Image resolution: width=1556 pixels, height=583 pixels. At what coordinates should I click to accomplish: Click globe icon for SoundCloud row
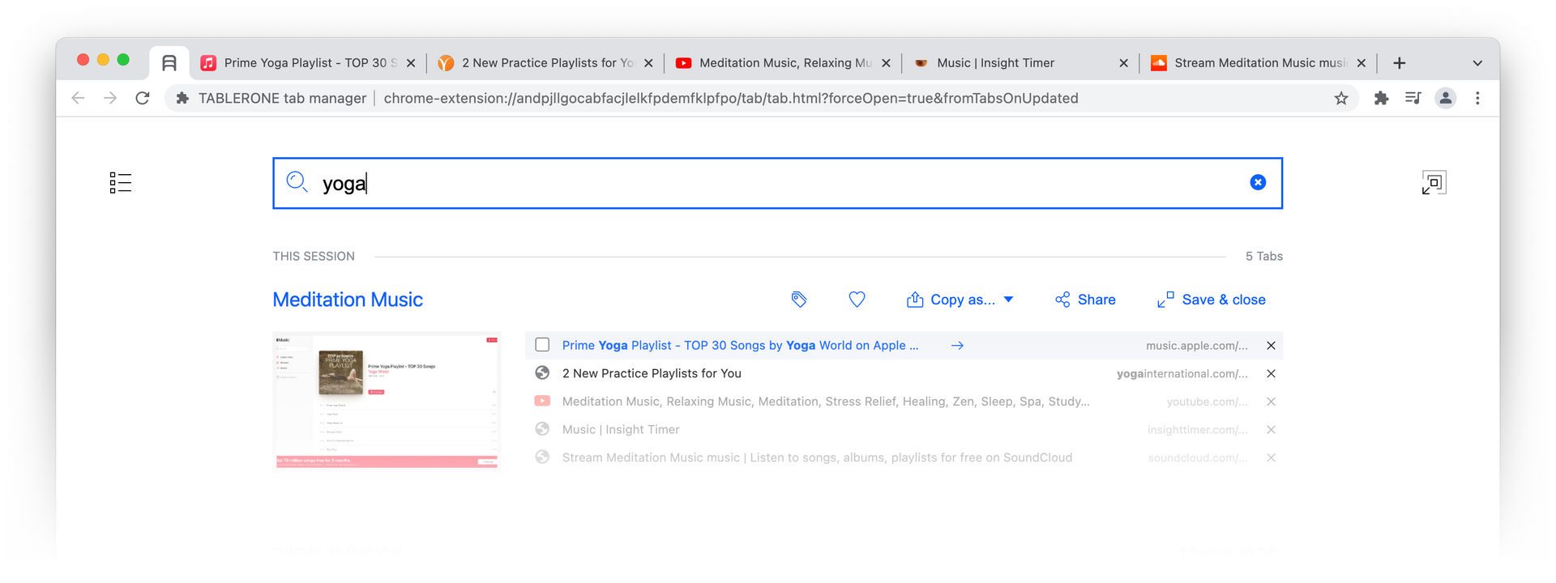(x=542, y=457)
